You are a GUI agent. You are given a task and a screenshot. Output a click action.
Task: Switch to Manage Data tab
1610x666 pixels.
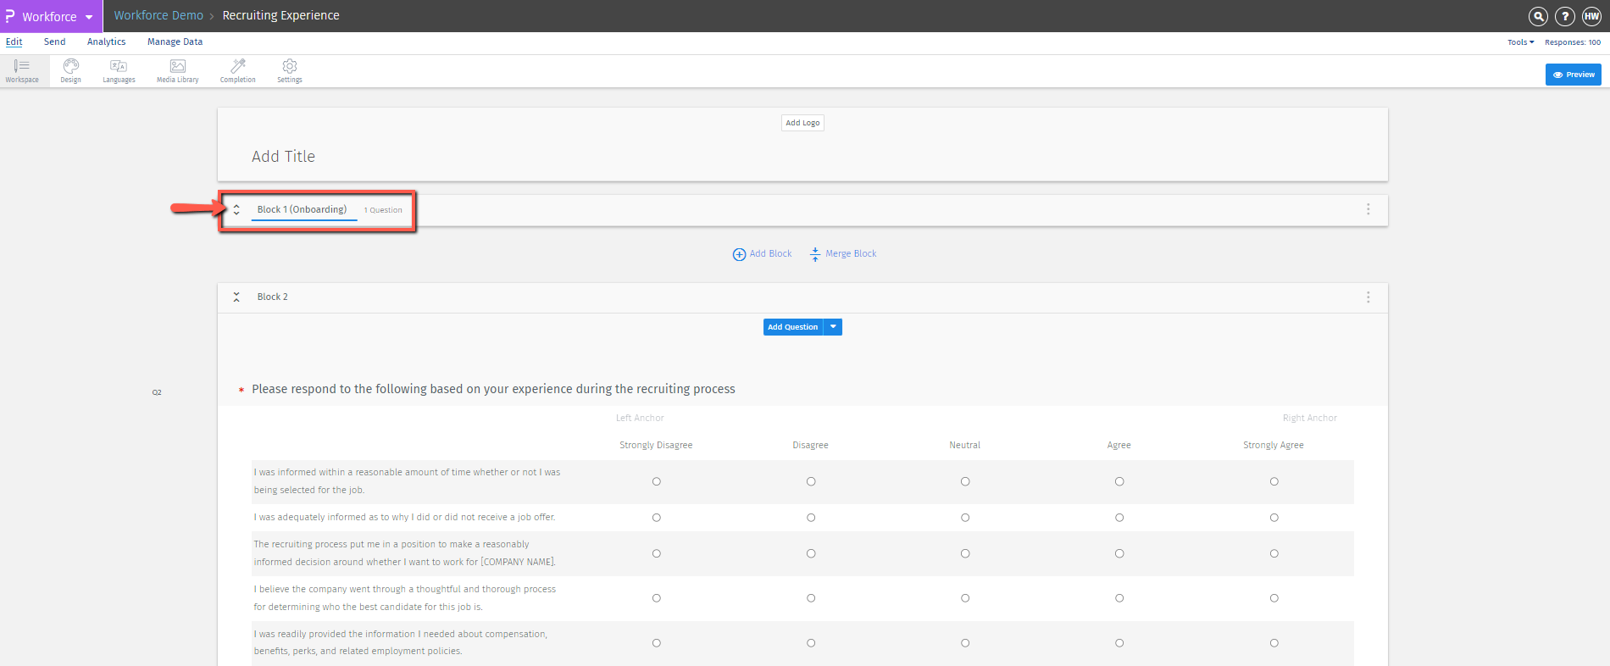[175, 42]
